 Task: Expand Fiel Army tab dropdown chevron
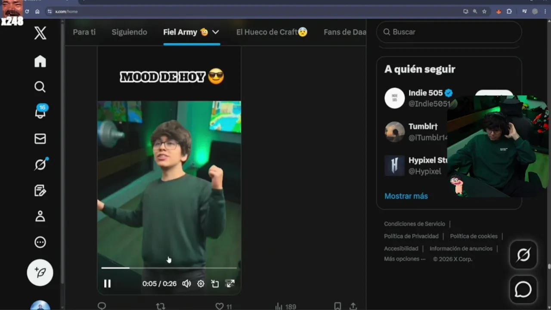(216, 32)
